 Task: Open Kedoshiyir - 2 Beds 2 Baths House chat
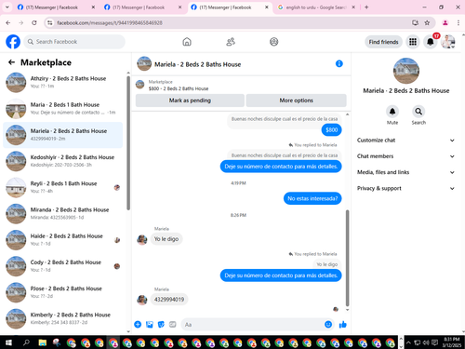[63, 161]
